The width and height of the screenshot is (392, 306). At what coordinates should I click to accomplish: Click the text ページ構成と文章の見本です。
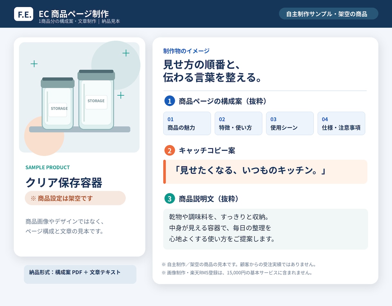point(65,231)
